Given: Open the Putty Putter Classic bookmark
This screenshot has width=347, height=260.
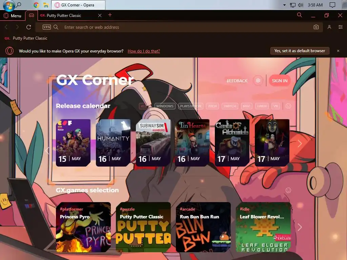Looking at the screenshot, I should point(26,38).
